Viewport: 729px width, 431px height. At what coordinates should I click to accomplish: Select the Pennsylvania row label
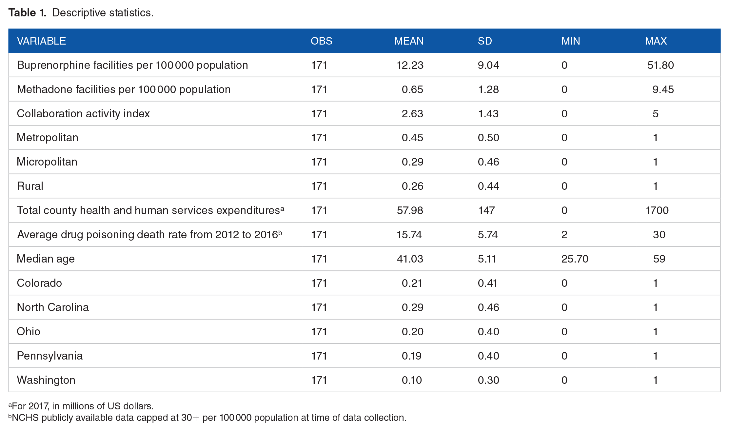(x=50, y=356)
